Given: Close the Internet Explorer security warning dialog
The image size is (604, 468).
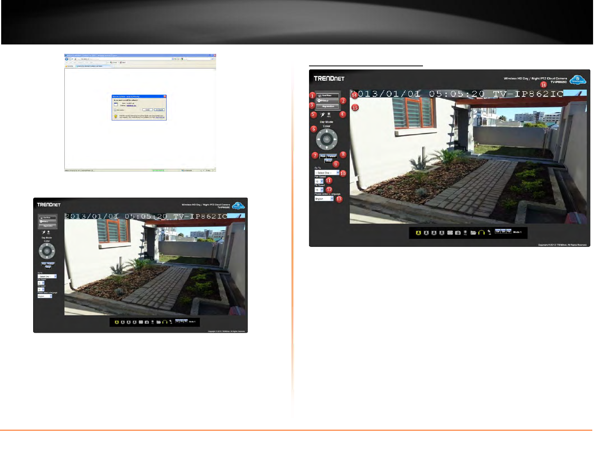Looking at the screenshot, I should (165, 96).
